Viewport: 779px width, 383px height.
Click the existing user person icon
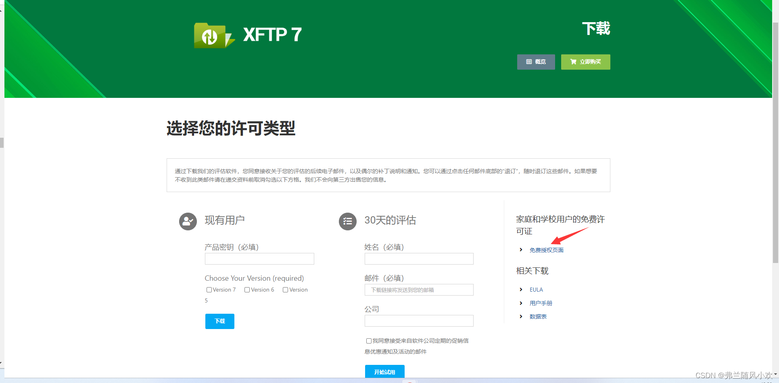click(188, 222)
